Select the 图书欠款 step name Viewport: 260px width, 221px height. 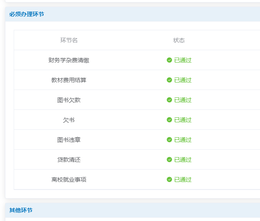pyautogui.click(x=69, y=100)
